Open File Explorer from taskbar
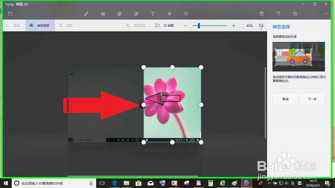This screenshot has width=335, height=188. click(x=127, y=183)
